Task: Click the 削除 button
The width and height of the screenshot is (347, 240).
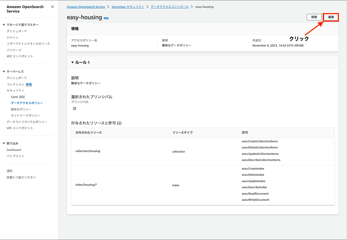Action: pyautogui.click(x=314, y=17)
